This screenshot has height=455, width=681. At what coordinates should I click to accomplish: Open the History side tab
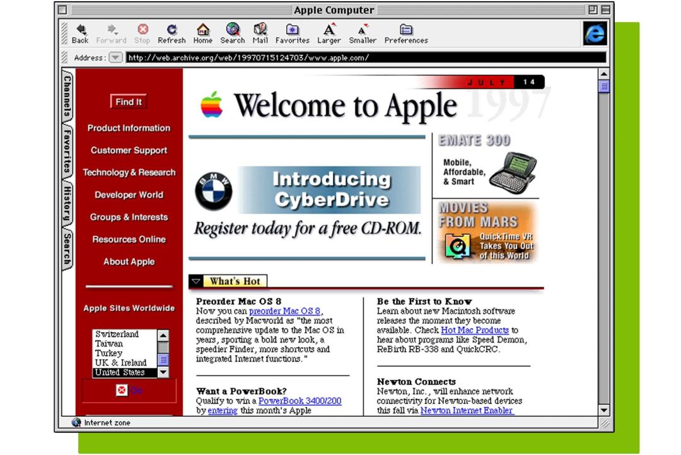67,204
